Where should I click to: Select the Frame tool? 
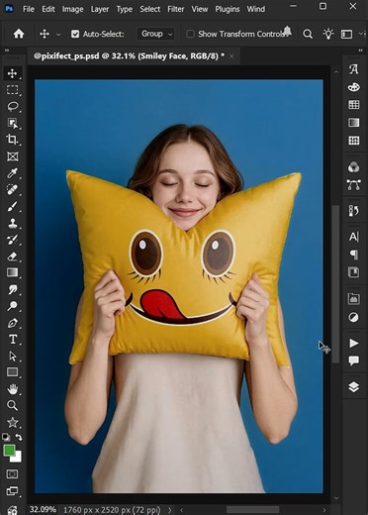[13, 156]
